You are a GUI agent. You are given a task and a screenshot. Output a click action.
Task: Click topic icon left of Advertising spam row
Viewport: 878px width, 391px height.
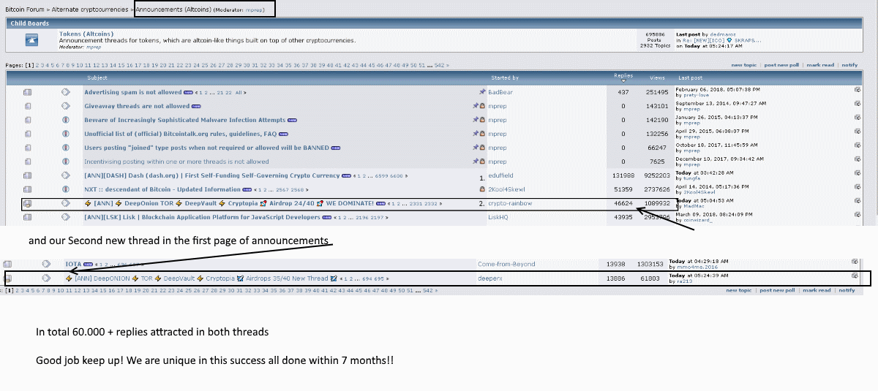(28, 92)
